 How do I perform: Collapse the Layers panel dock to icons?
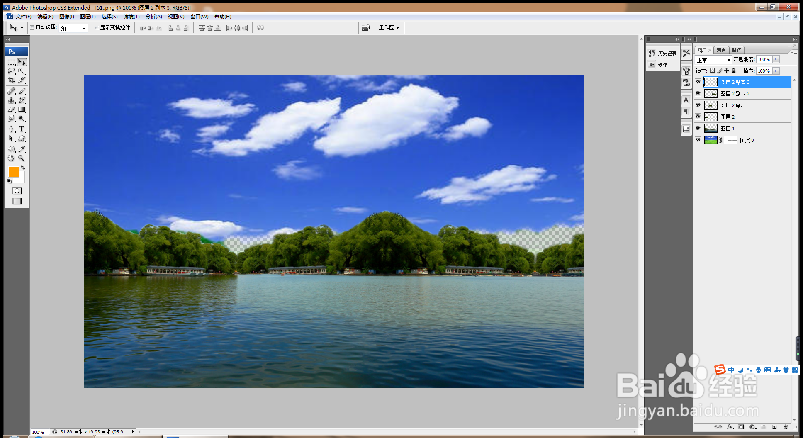click(795, 39)
